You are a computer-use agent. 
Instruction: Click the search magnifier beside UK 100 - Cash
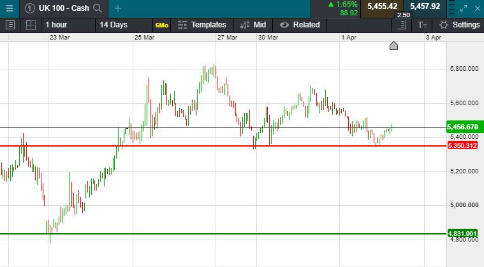click(x=98, y=8)
